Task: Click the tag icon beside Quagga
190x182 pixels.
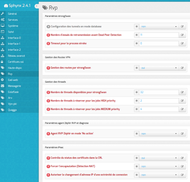Action: coord(2,110)
